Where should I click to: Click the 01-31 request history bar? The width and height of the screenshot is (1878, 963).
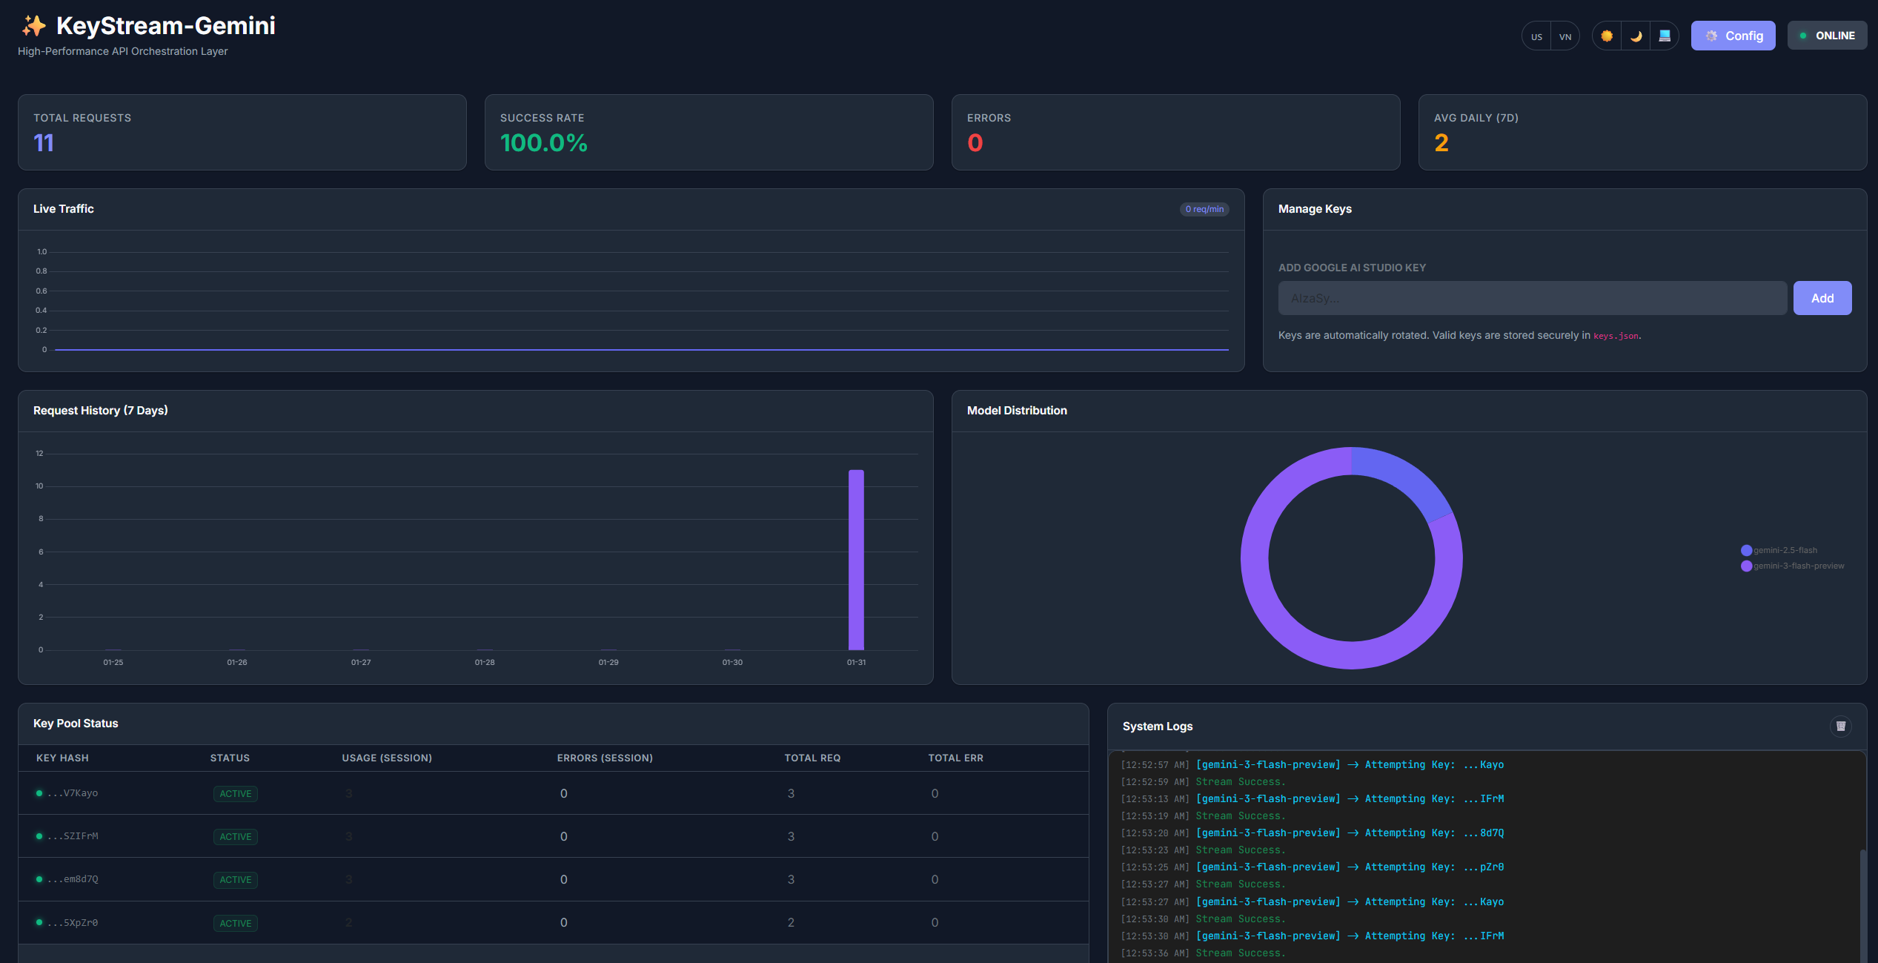pyautogui.click(x=856, y=560)
